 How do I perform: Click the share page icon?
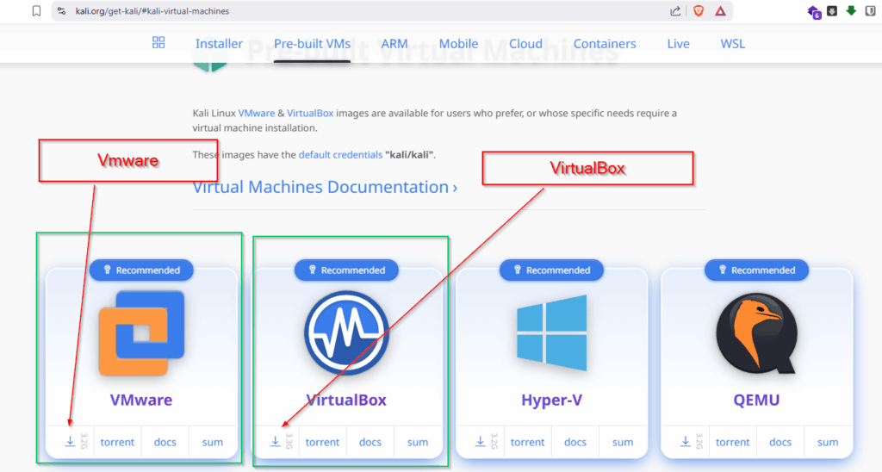(x=675, y=11)
